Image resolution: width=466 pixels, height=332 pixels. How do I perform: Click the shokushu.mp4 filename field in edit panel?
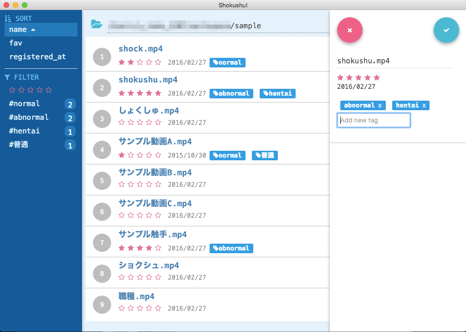coord(395,61)
